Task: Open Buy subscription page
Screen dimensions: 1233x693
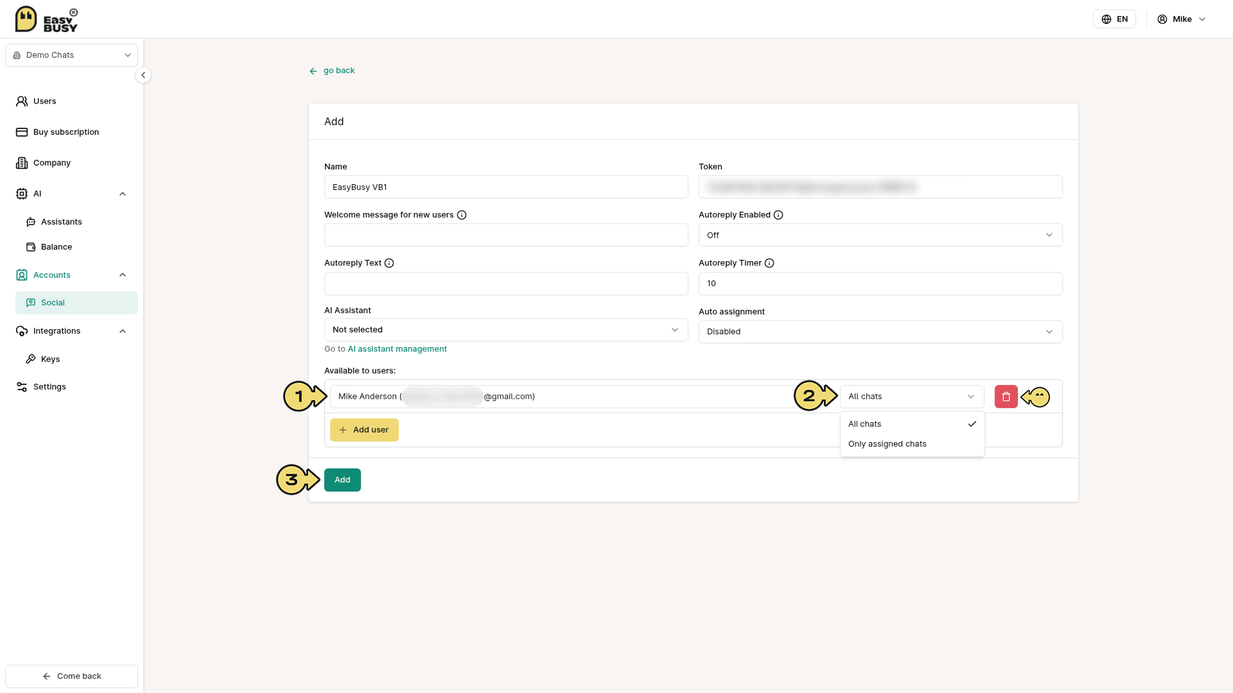Action: point(66,132)
